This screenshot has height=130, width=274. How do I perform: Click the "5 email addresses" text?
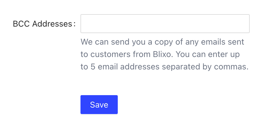125,67
